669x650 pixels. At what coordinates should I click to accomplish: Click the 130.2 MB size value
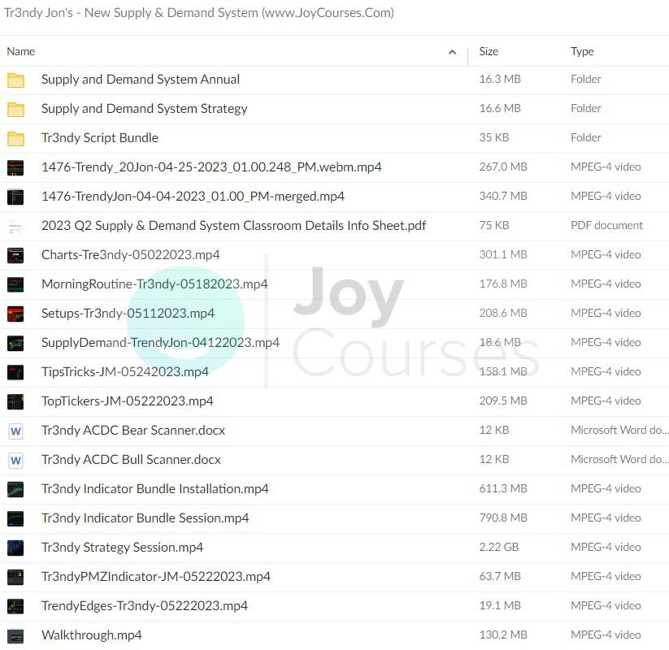coord(503,635)
